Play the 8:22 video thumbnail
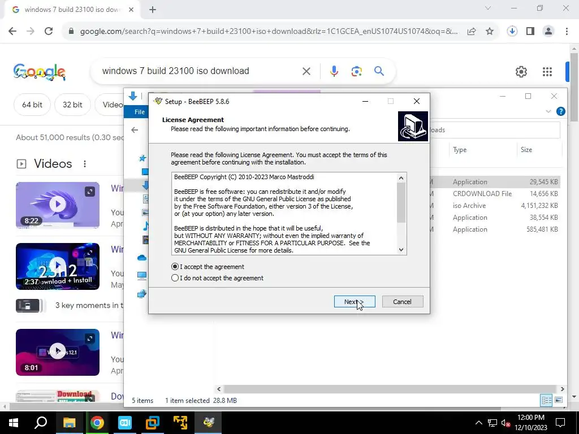The image size is (579, 434). (x=58, y=205)
